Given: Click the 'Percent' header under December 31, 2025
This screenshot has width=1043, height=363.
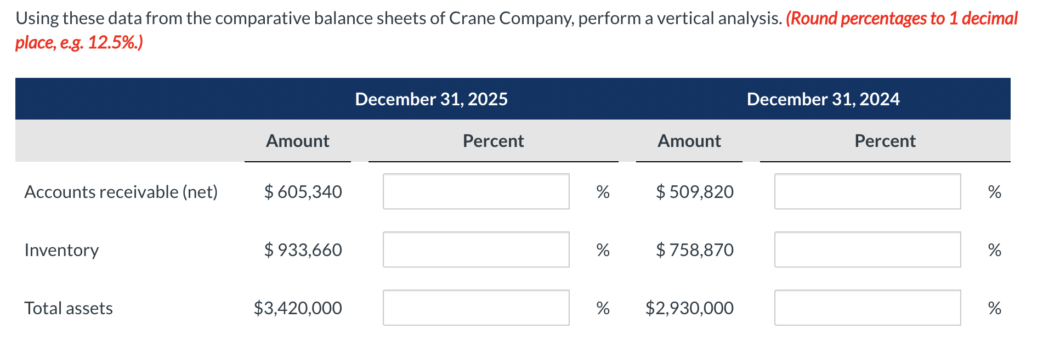Looking at the screenshot, I should pyautogui.click(x=492, y=141).
